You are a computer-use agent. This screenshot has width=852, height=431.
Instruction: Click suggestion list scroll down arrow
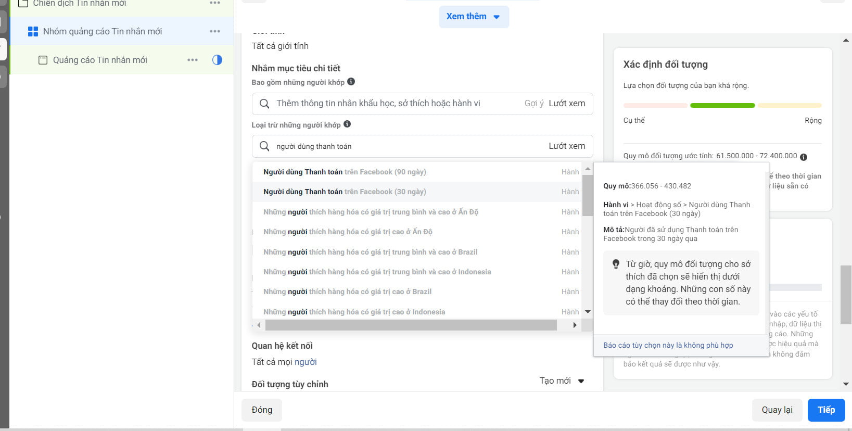pos(588,312)
